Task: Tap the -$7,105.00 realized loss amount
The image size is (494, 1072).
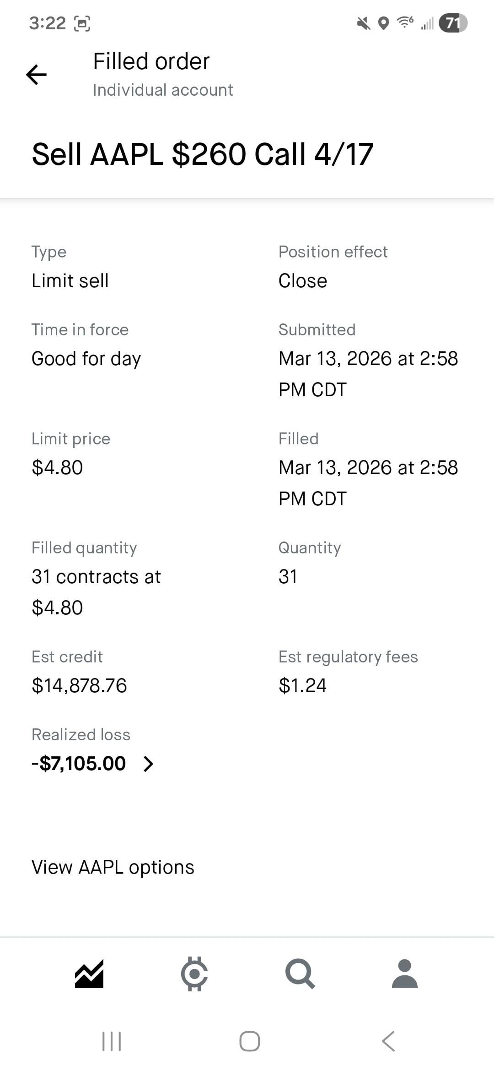Action: (79, 764)
